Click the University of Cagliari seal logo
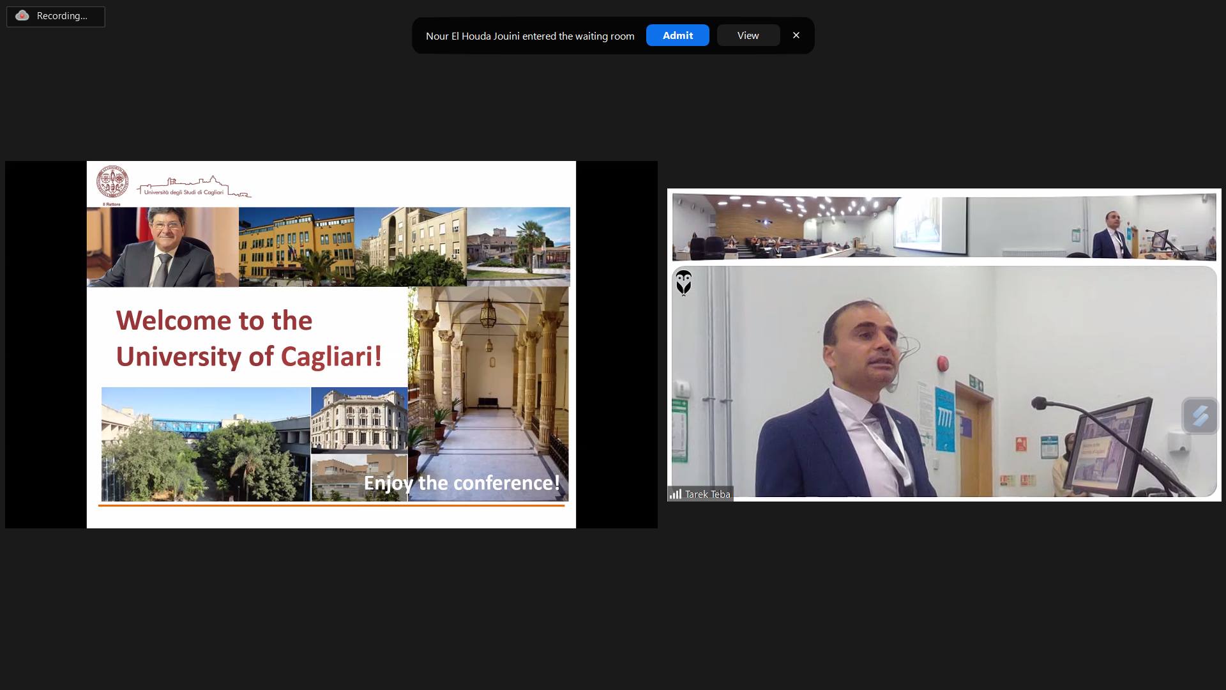Viewport: 1226px width, 690px height. [112, 182]
